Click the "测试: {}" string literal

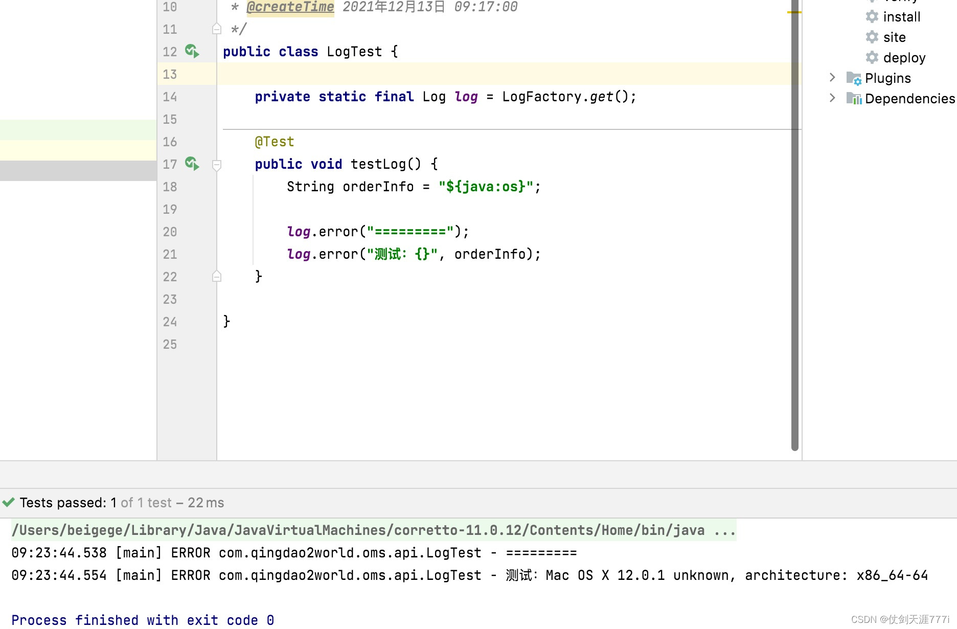pos(402,254)
